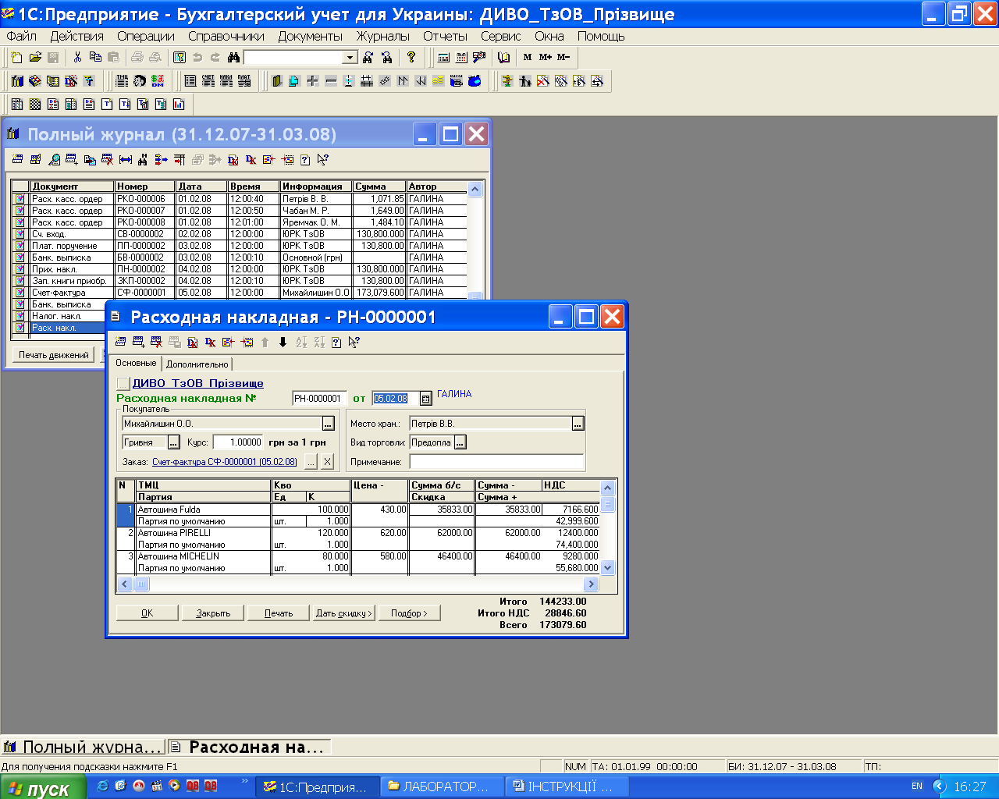Click the date interval icon in Полный журнал toolbar
The height and width of the screenshot is (799, 999).
point(125,159)
